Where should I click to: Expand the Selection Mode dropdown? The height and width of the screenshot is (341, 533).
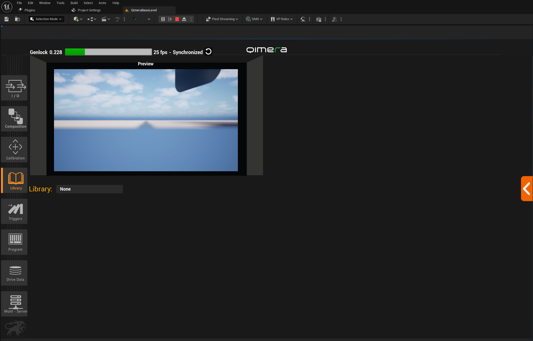[46, 19]
